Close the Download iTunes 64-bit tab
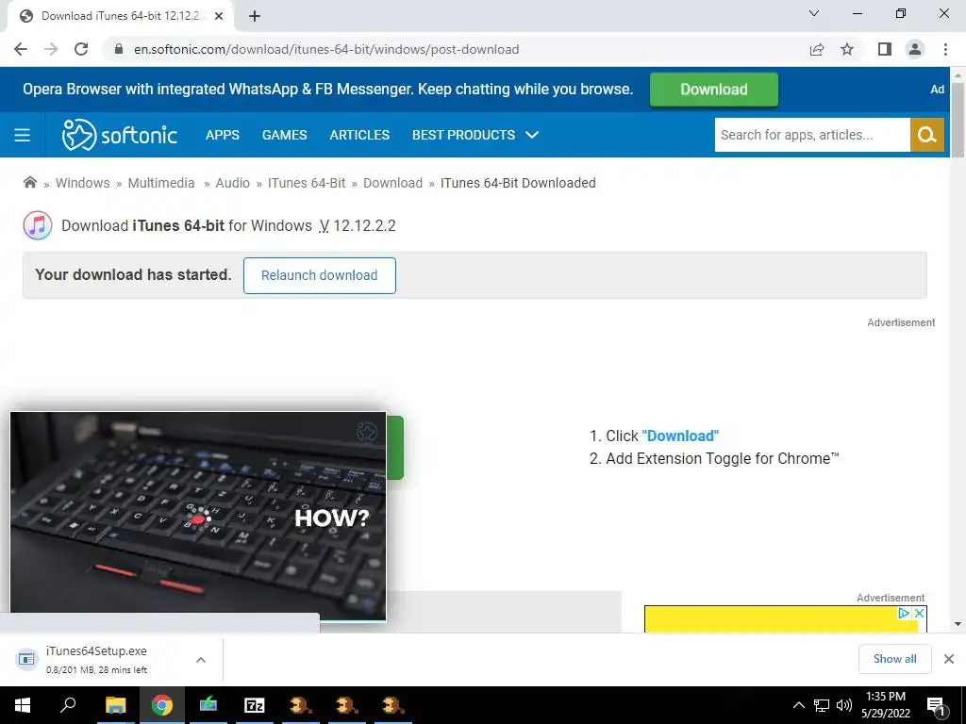 pyautogui.click(x=219, y=16)
